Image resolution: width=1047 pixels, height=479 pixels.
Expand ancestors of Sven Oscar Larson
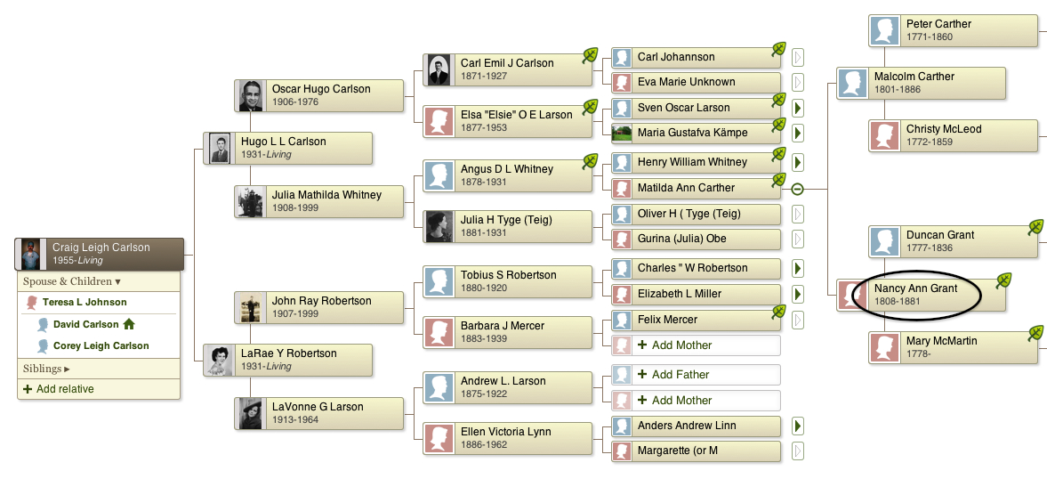(797, 108)
